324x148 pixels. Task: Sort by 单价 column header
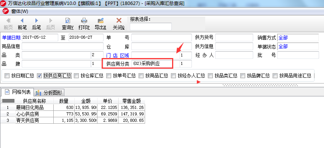click(108, 101)
